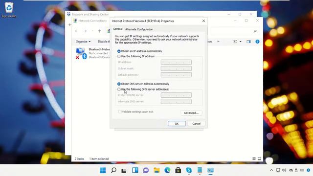
Task: Go back in Network Connections window
Action: click(x=76, y=31)
